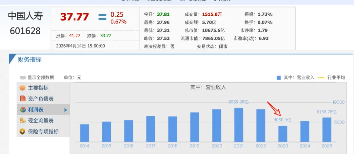Click the chart title 其中：营业收入
The image size is (354, 154).
[208, 87]
